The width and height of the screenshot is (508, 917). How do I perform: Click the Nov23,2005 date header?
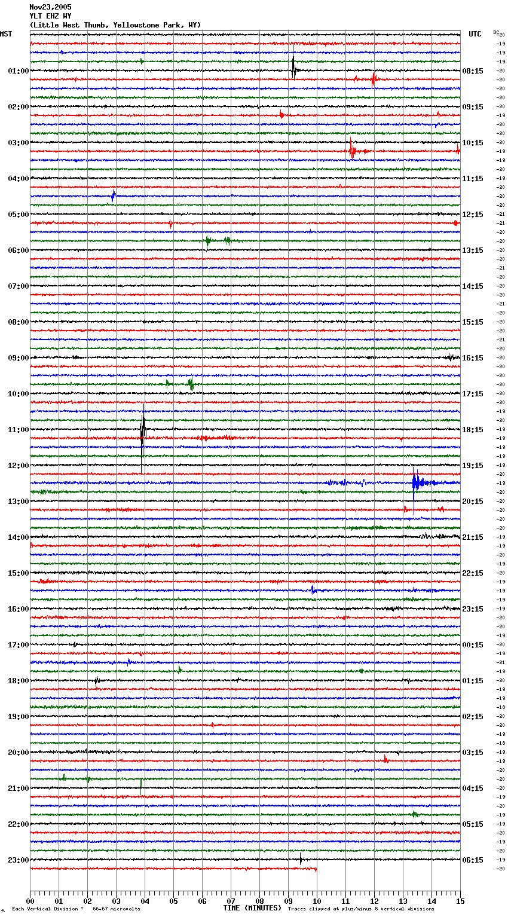click(50, 7)
